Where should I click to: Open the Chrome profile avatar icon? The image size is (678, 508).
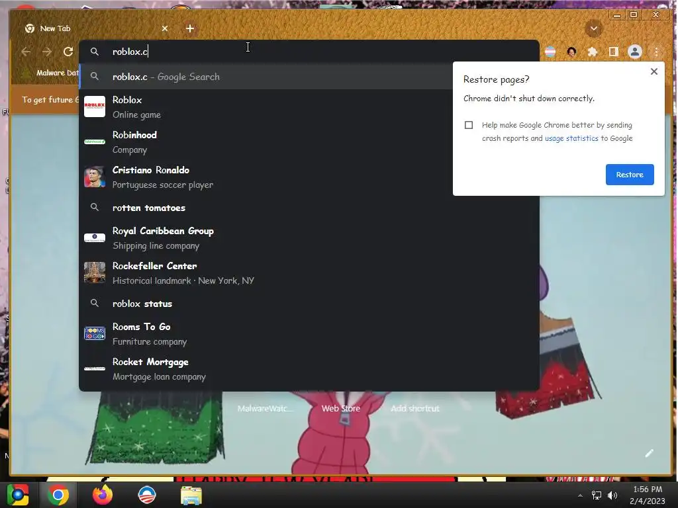coord(635,52)
